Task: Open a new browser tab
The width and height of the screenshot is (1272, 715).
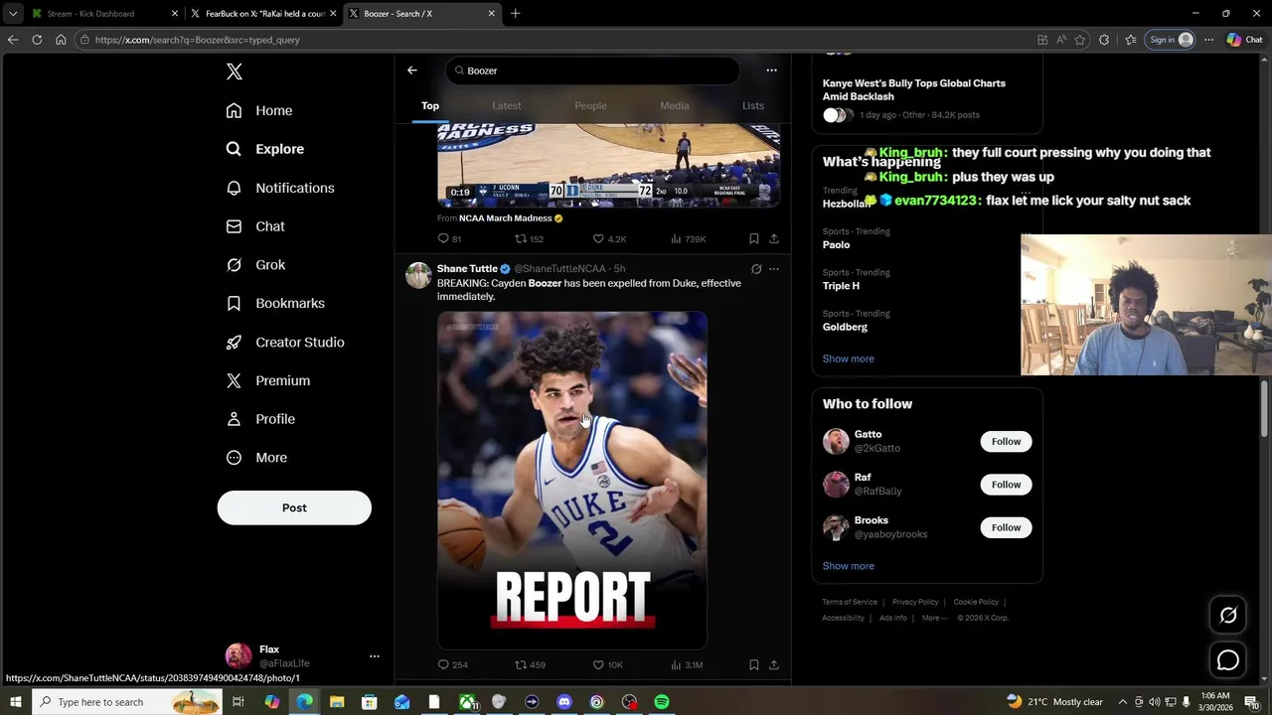Action: point(515,14)
